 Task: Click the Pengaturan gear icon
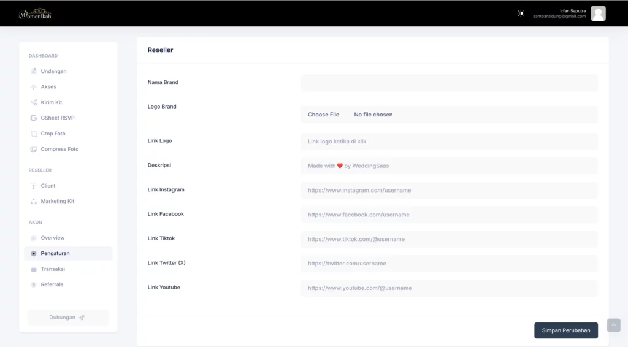click(x=34, y=253)
